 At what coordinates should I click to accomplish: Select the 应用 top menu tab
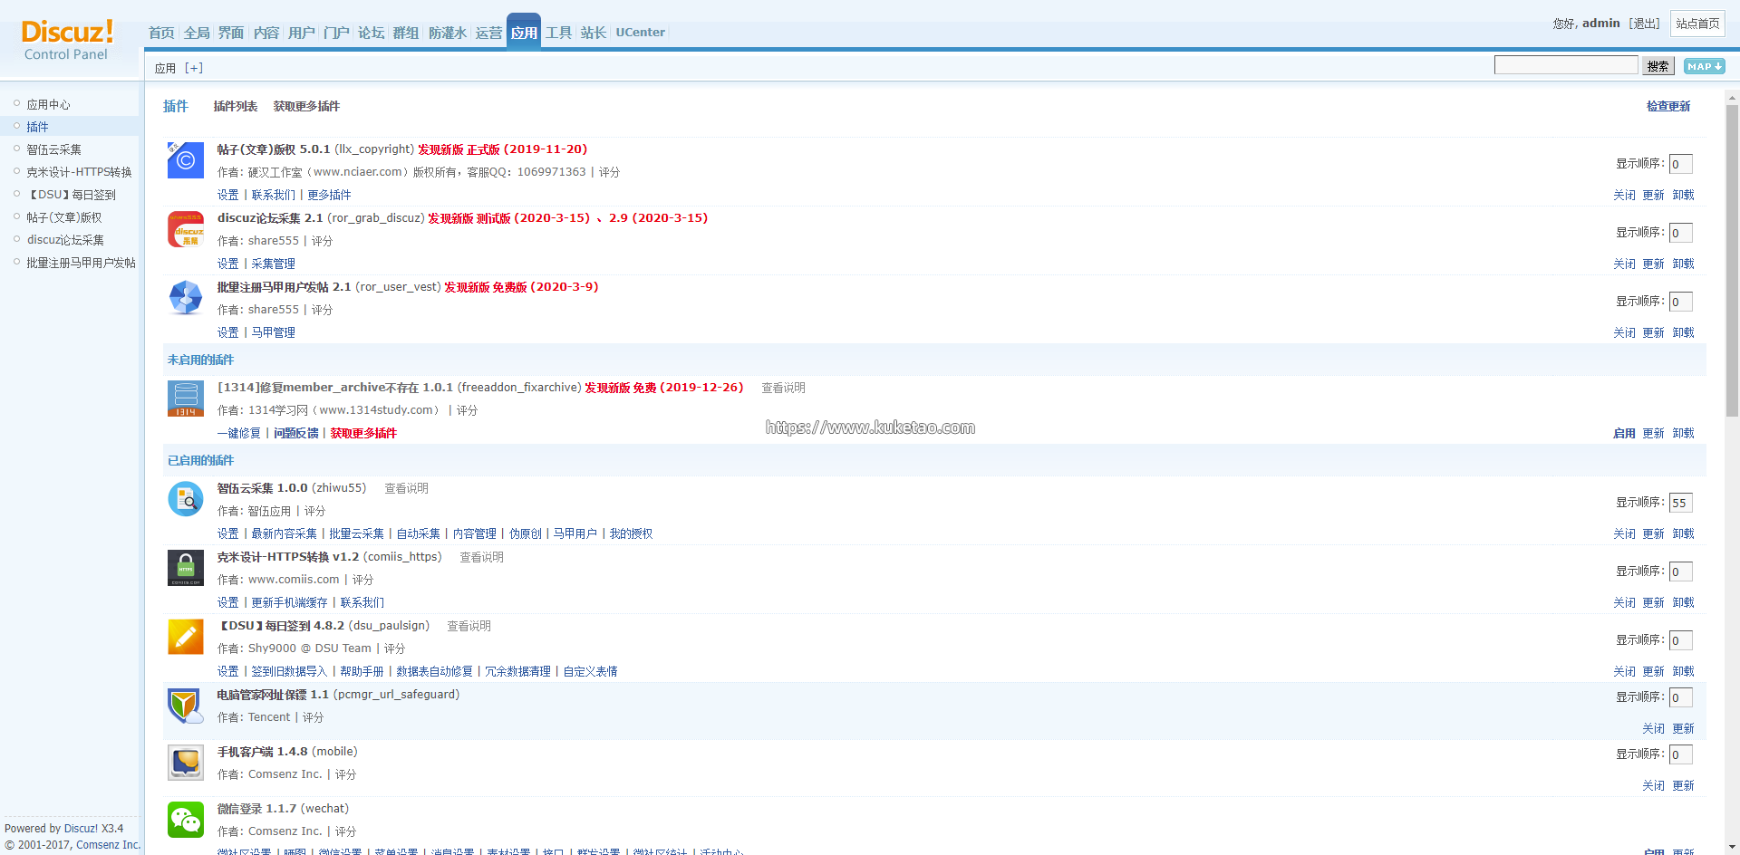[524, 32]
